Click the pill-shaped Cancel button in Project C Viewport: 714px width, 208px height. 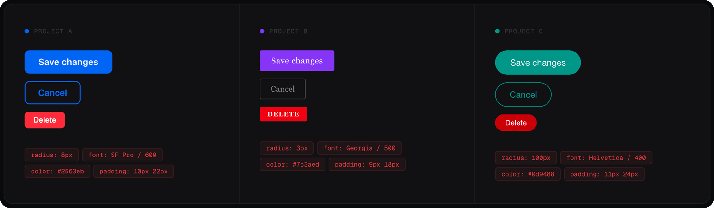pyautogui.click(x=523, y=95)
